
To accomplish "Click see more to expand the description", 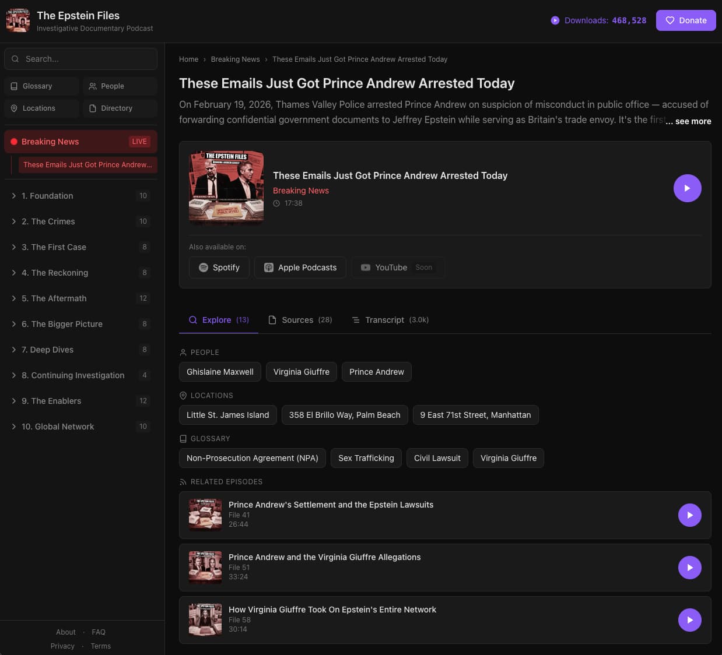I will click(689, 121).
